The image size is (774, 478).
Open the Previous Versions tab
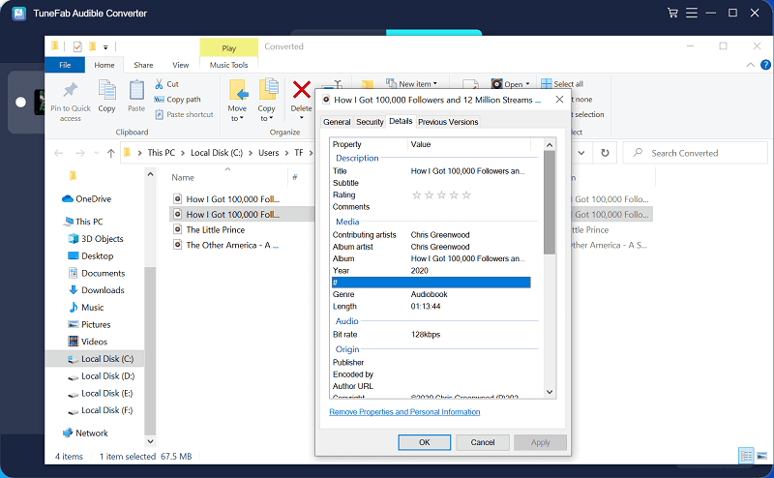coord(448,122)
